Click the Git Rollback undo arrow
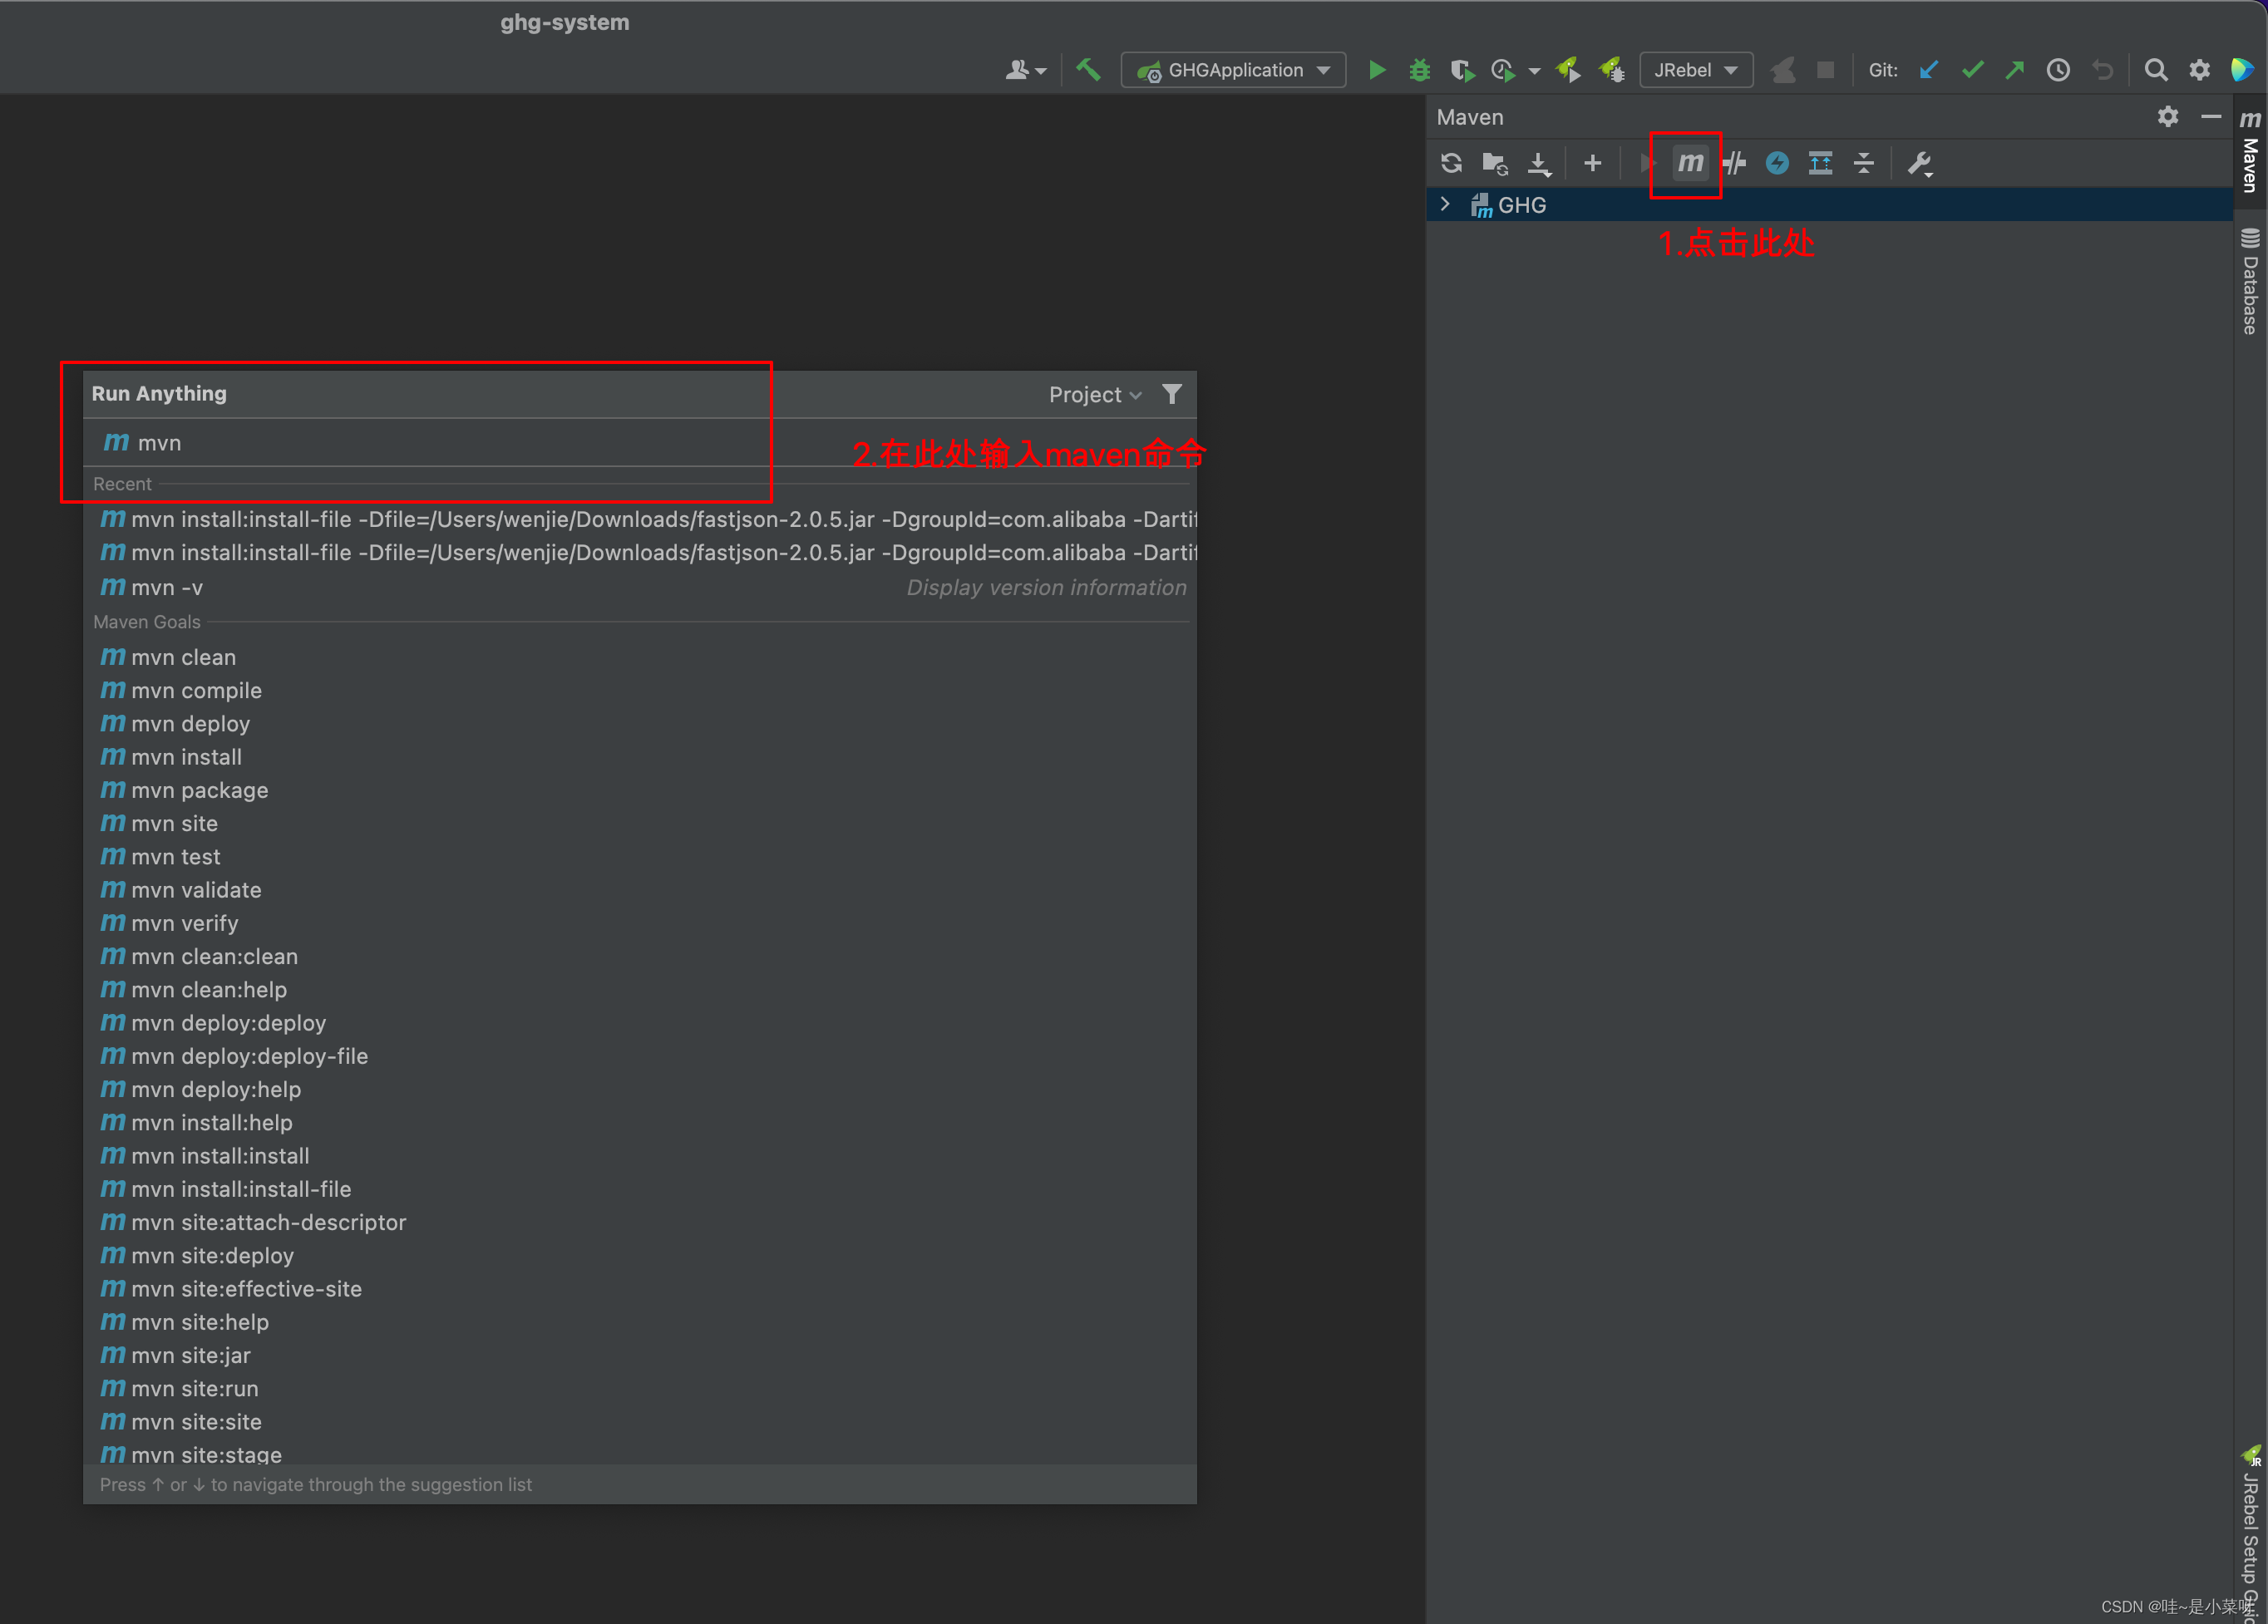The height and width of the screenshot is (1624, 2268). pos(2103,70)
